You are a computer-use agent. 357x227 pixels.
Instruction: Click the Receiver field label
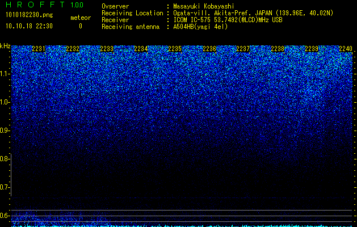click(115, 20)
